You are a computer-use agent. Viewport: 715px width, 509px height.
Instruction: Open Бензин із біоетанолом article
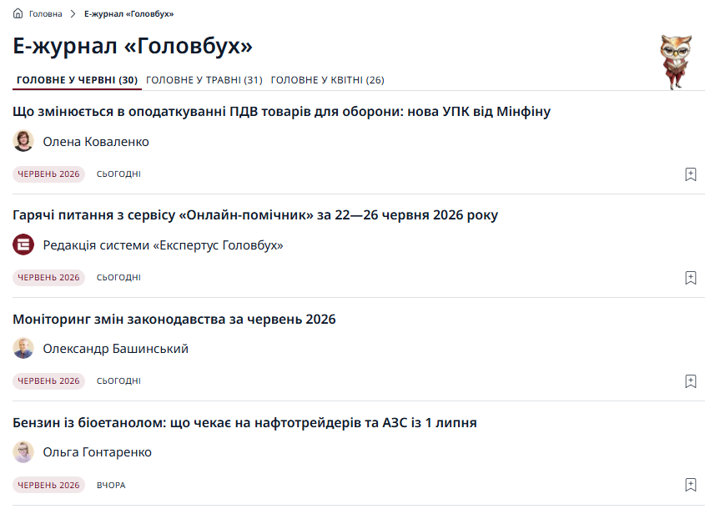245,423
